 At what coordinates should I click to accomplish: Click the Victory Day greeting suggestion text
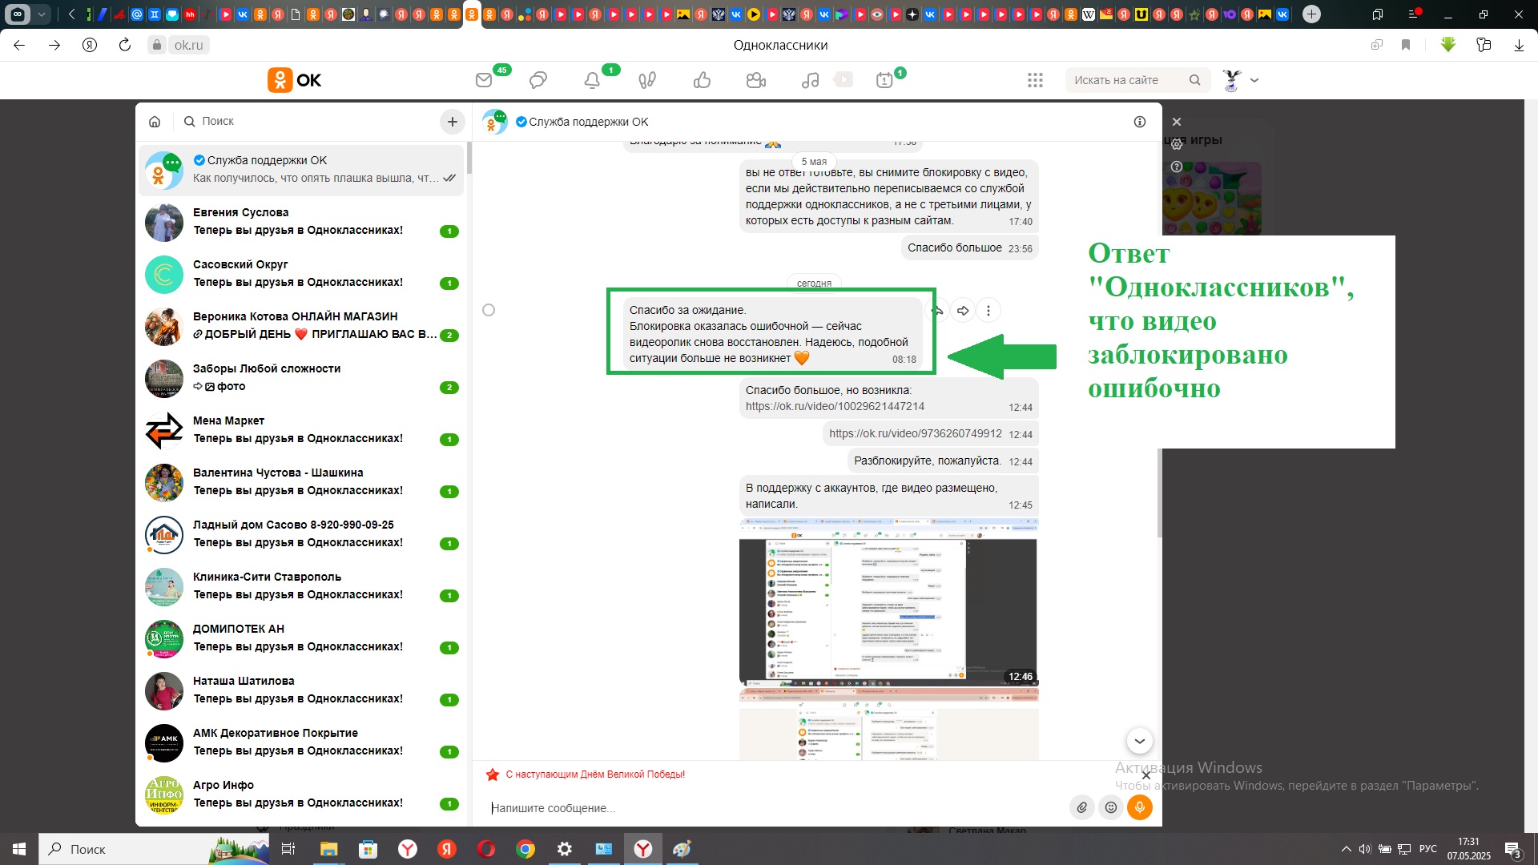point(595,774)
